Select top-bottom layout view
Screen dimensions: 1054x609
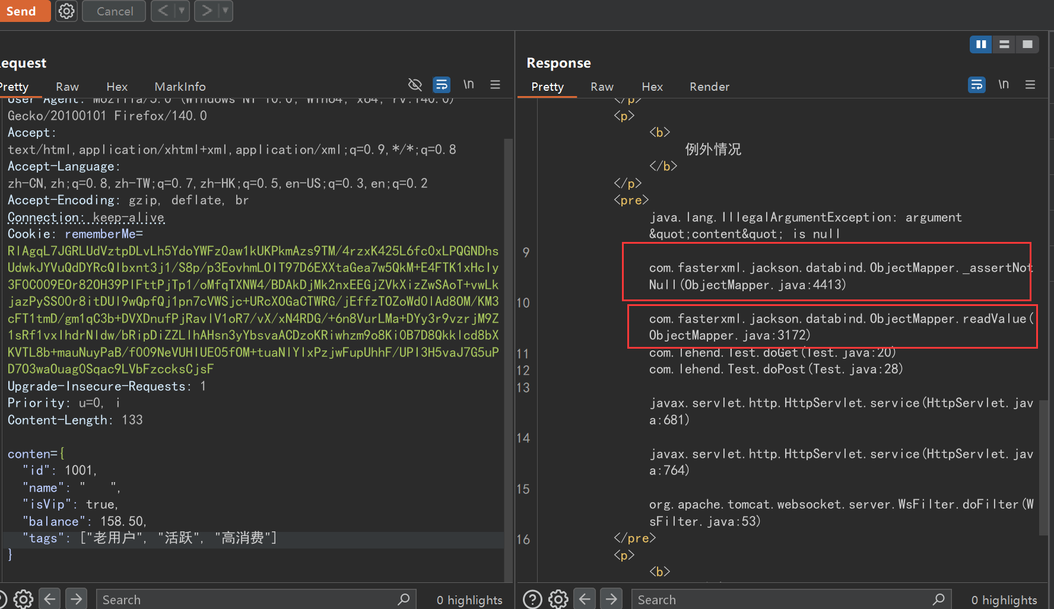[x=1004, y=44]
